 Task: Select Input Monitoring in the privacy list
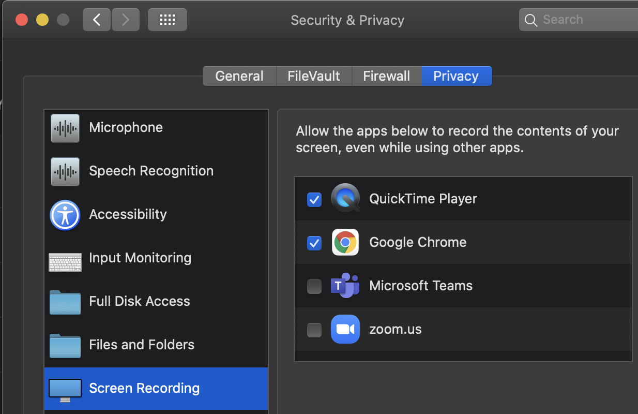click(x=156, y=258)
